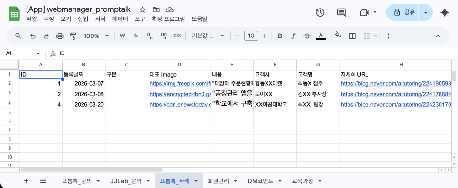Image resolution: width=458 pixels, height=188 pixels.
Task: Select cell containing 강XX 부사장
Action: pyautogui.click(x=318, y=94)
